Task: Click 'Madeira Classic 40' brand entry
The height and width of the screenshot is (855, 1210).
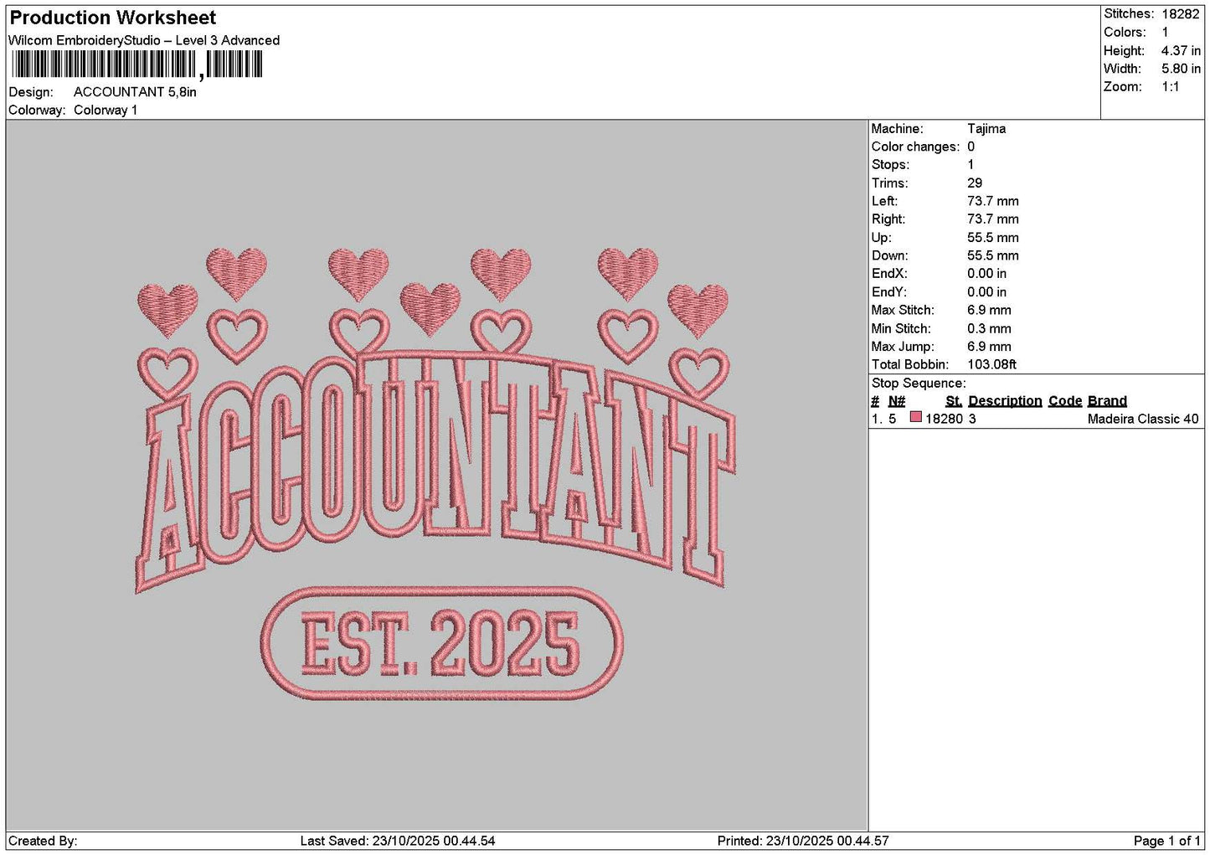Action: tap(1143, 420)
